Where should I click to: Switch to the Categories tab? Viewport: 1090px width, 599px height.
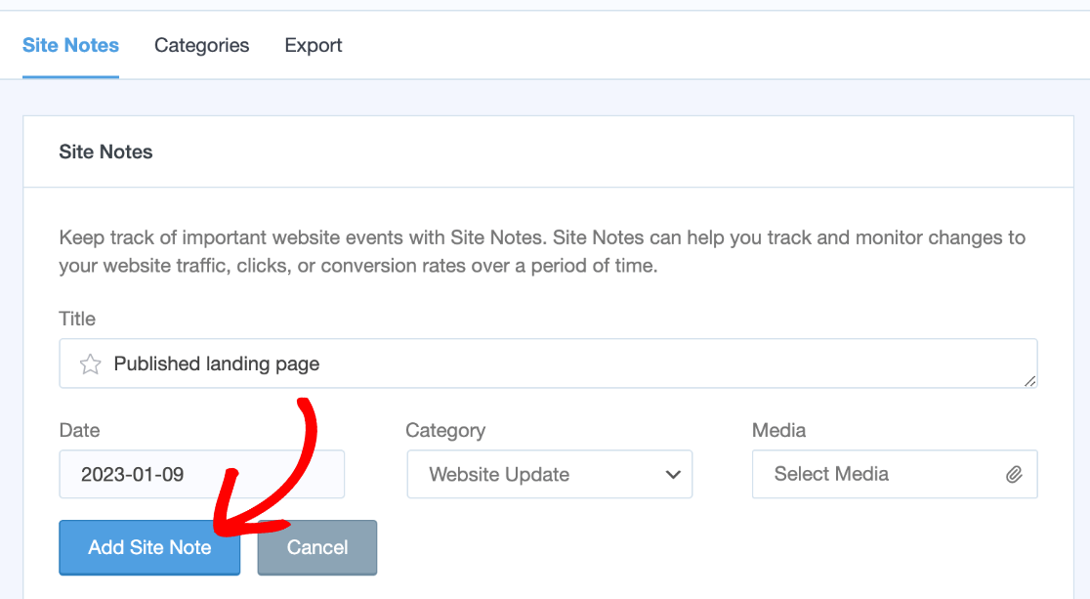201,45
